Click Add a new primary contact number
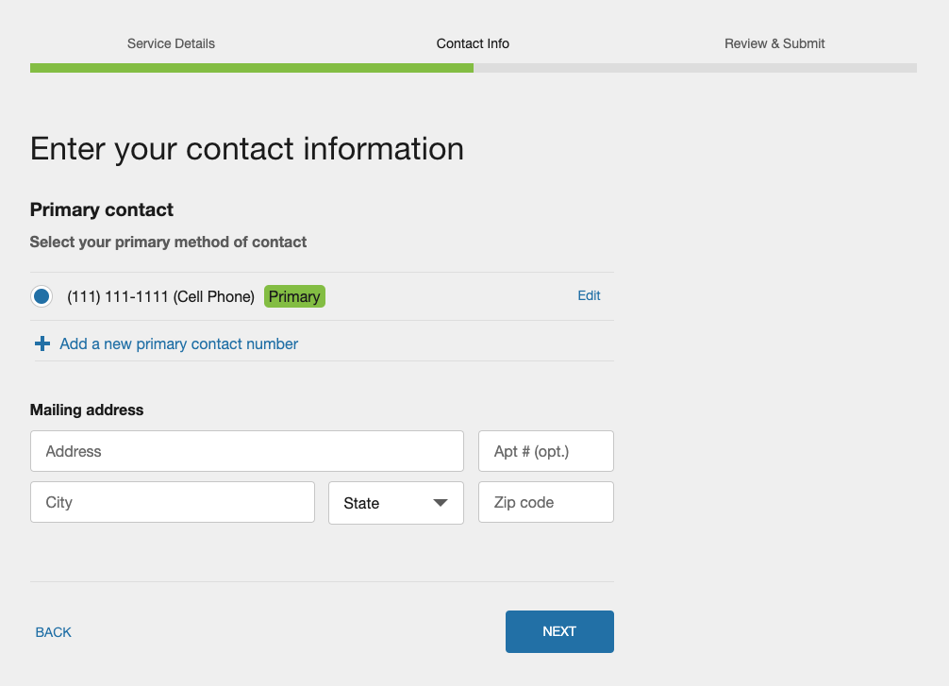Screen dimensions: 949x686 (178, 343)
